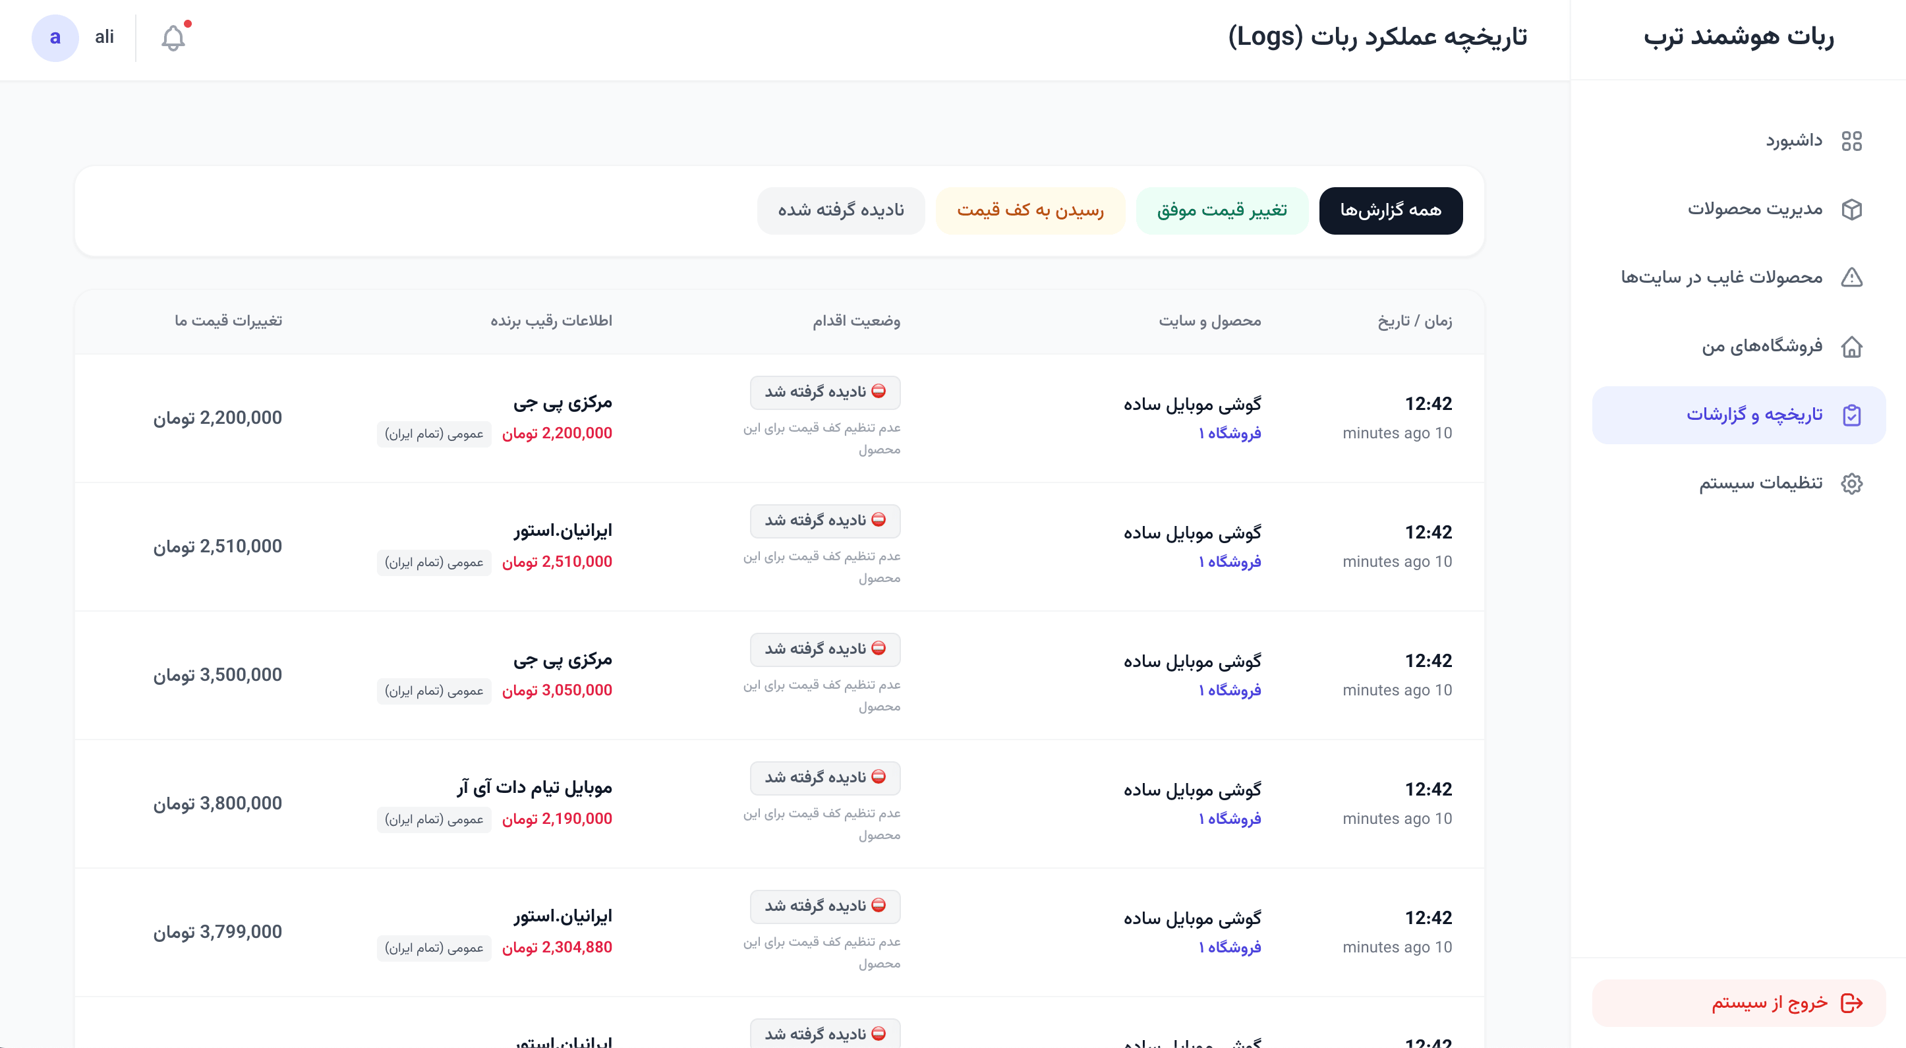The image size is (1906, 1048).
Task: Open فروشگاه ۱ link in the 3,800,000 row
Action: [x=1230, y=819]
